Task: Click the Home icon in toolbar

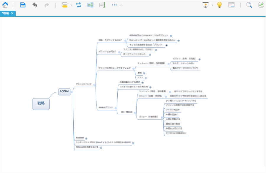Action: (5, 5)
